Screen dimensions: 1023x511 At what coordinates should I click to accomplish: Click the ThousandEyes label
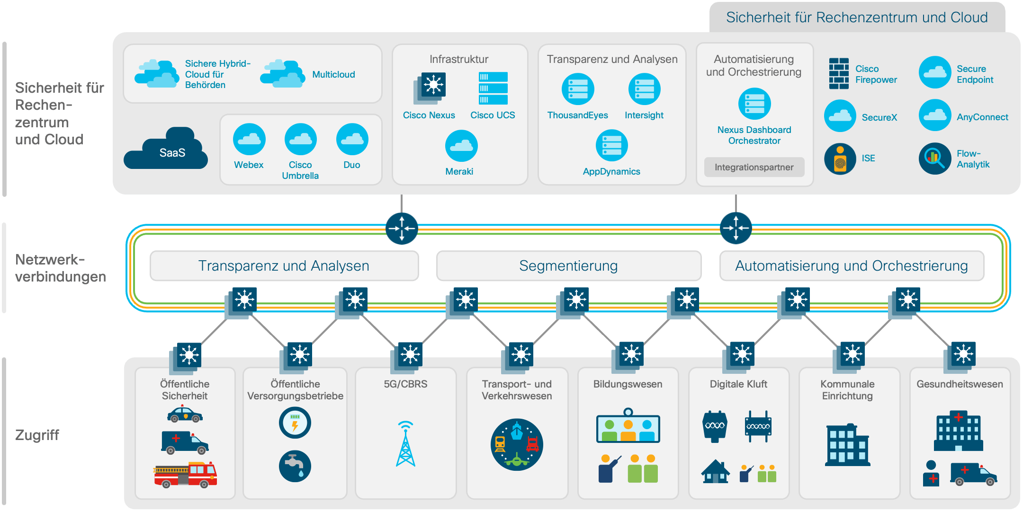578,115
